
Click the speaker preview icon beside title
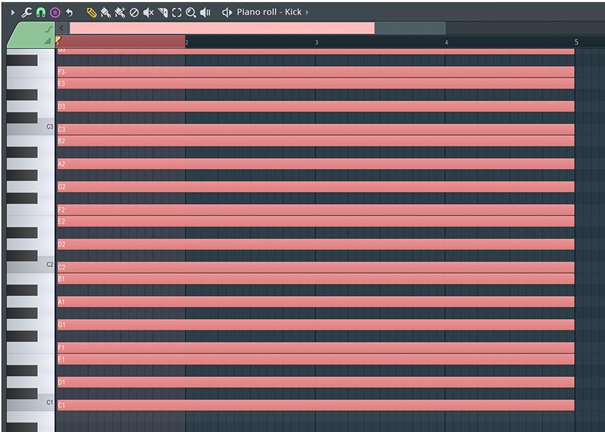tap(227, 13)
